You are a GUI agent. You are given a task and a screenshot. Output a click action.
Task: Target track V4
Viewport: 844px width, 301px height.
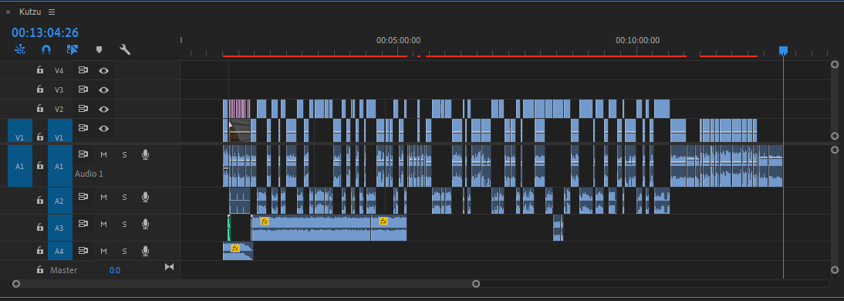click(x=59, y=70)
